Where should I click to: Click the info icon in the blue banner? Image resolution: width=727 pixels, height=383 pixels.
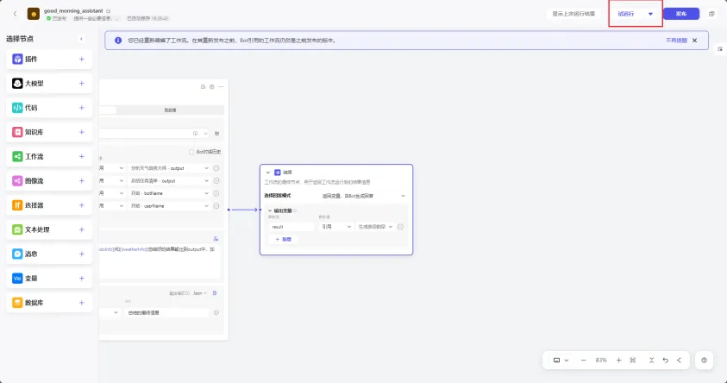(x=118, y=41)
